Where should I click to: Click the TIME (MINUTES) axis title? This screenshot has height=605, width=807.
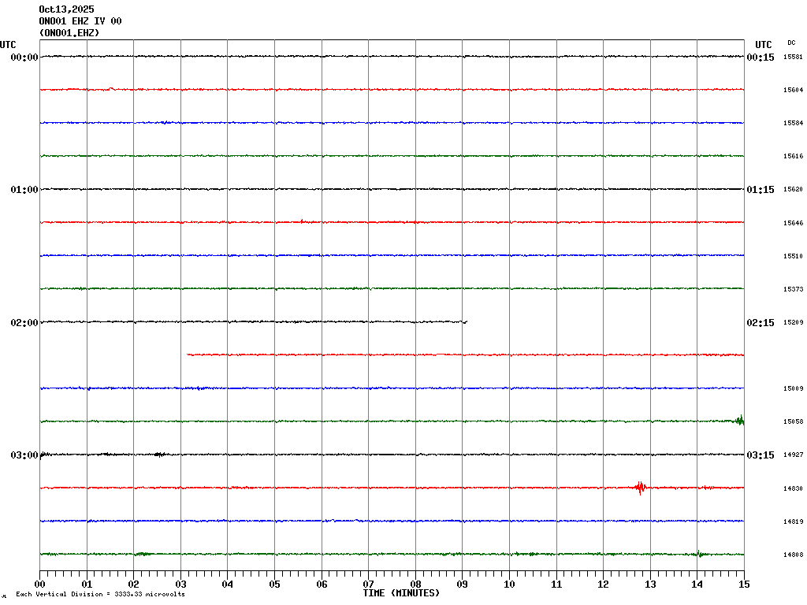click(x=401, y=593)
